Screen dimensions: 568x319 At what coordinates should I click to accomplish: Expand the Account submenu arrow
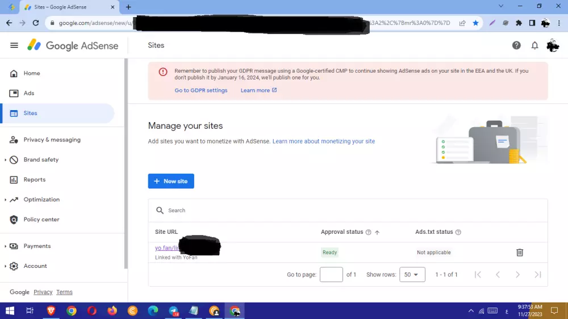(5, 266)
